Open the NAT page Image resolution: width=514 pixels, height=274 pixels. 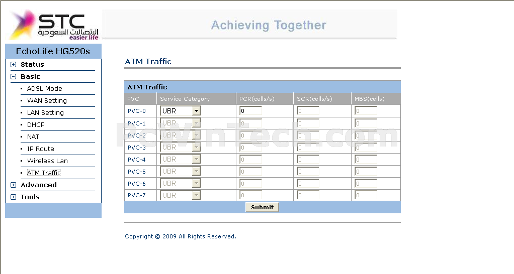point(33,137)
